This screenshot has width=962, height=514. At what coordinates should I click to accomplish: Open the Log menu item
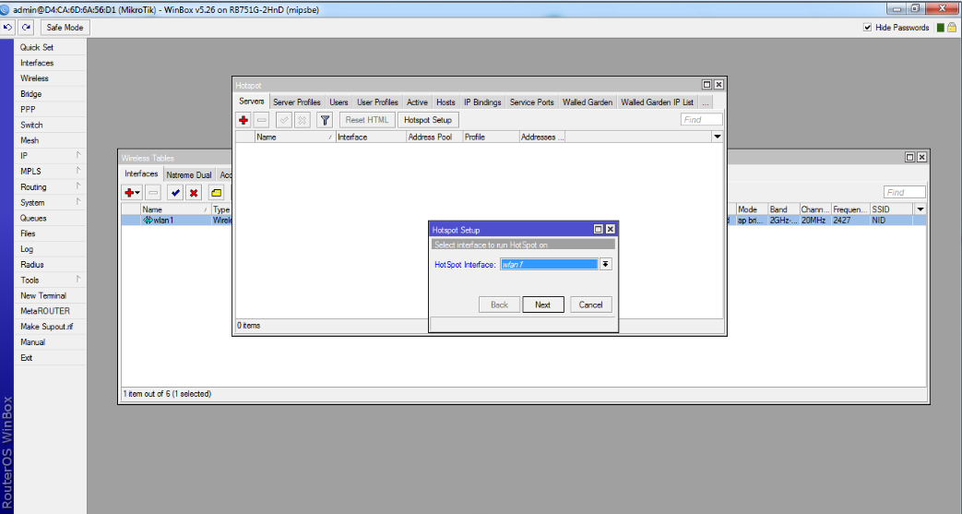click(x=51, y=249)
